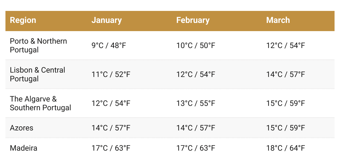340x164 pixels.
Task: Click the Madeira row label
Action: pyautogui.click(x=23, y=148)
